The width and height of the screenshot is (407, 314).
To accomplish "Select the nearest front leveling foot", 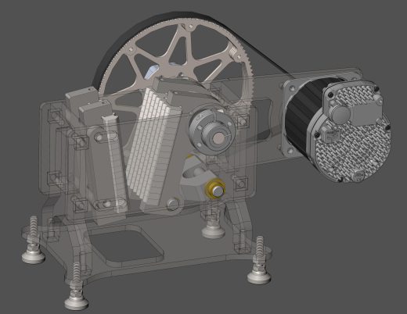I will click(76, 287).
